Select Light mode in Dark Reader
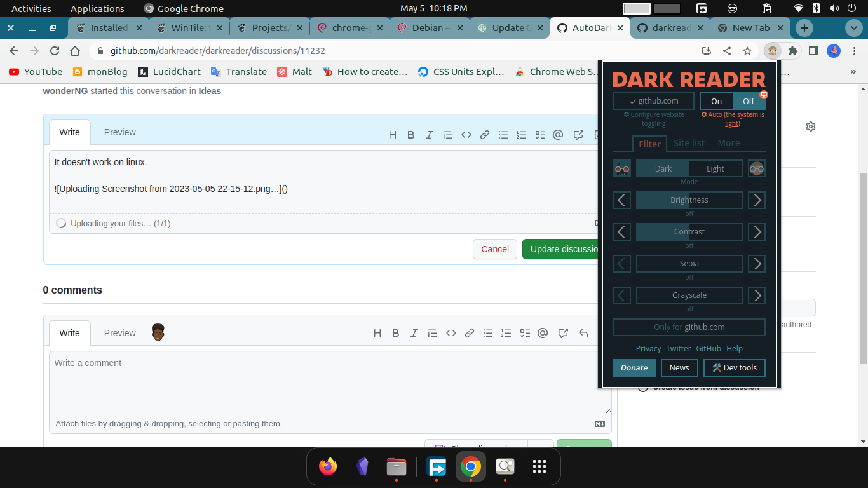Screen dimensions: 868x488 (x=715, y=168)
